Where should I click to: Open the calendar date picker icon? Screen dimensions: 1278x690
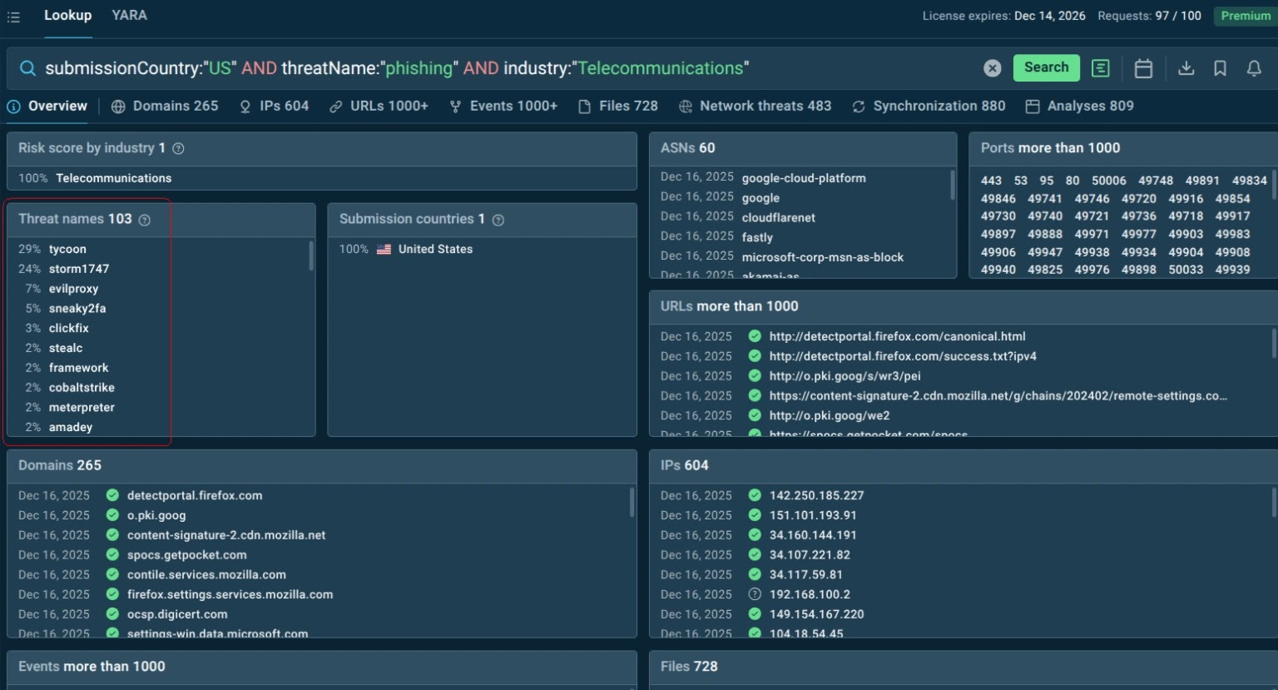point(1143,68)
